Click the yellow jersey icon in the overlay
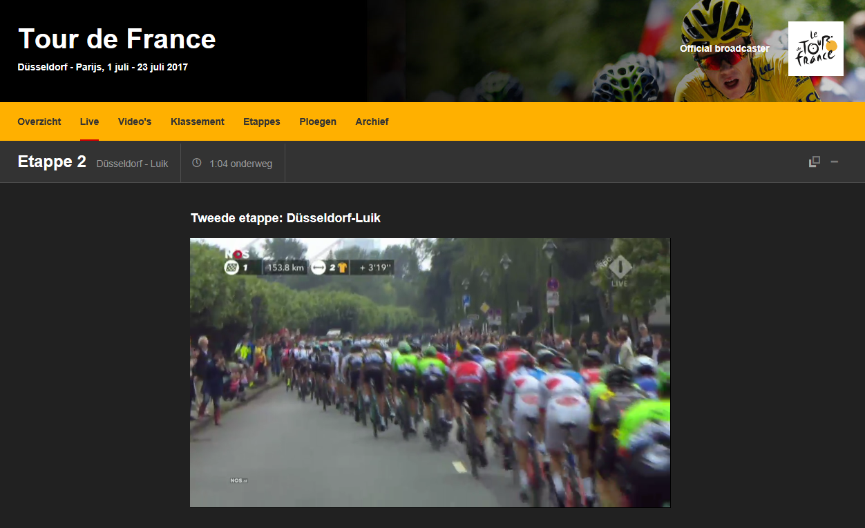Viewport: 865px width, 528px height. pyautogui.click(x=342, y=267)
